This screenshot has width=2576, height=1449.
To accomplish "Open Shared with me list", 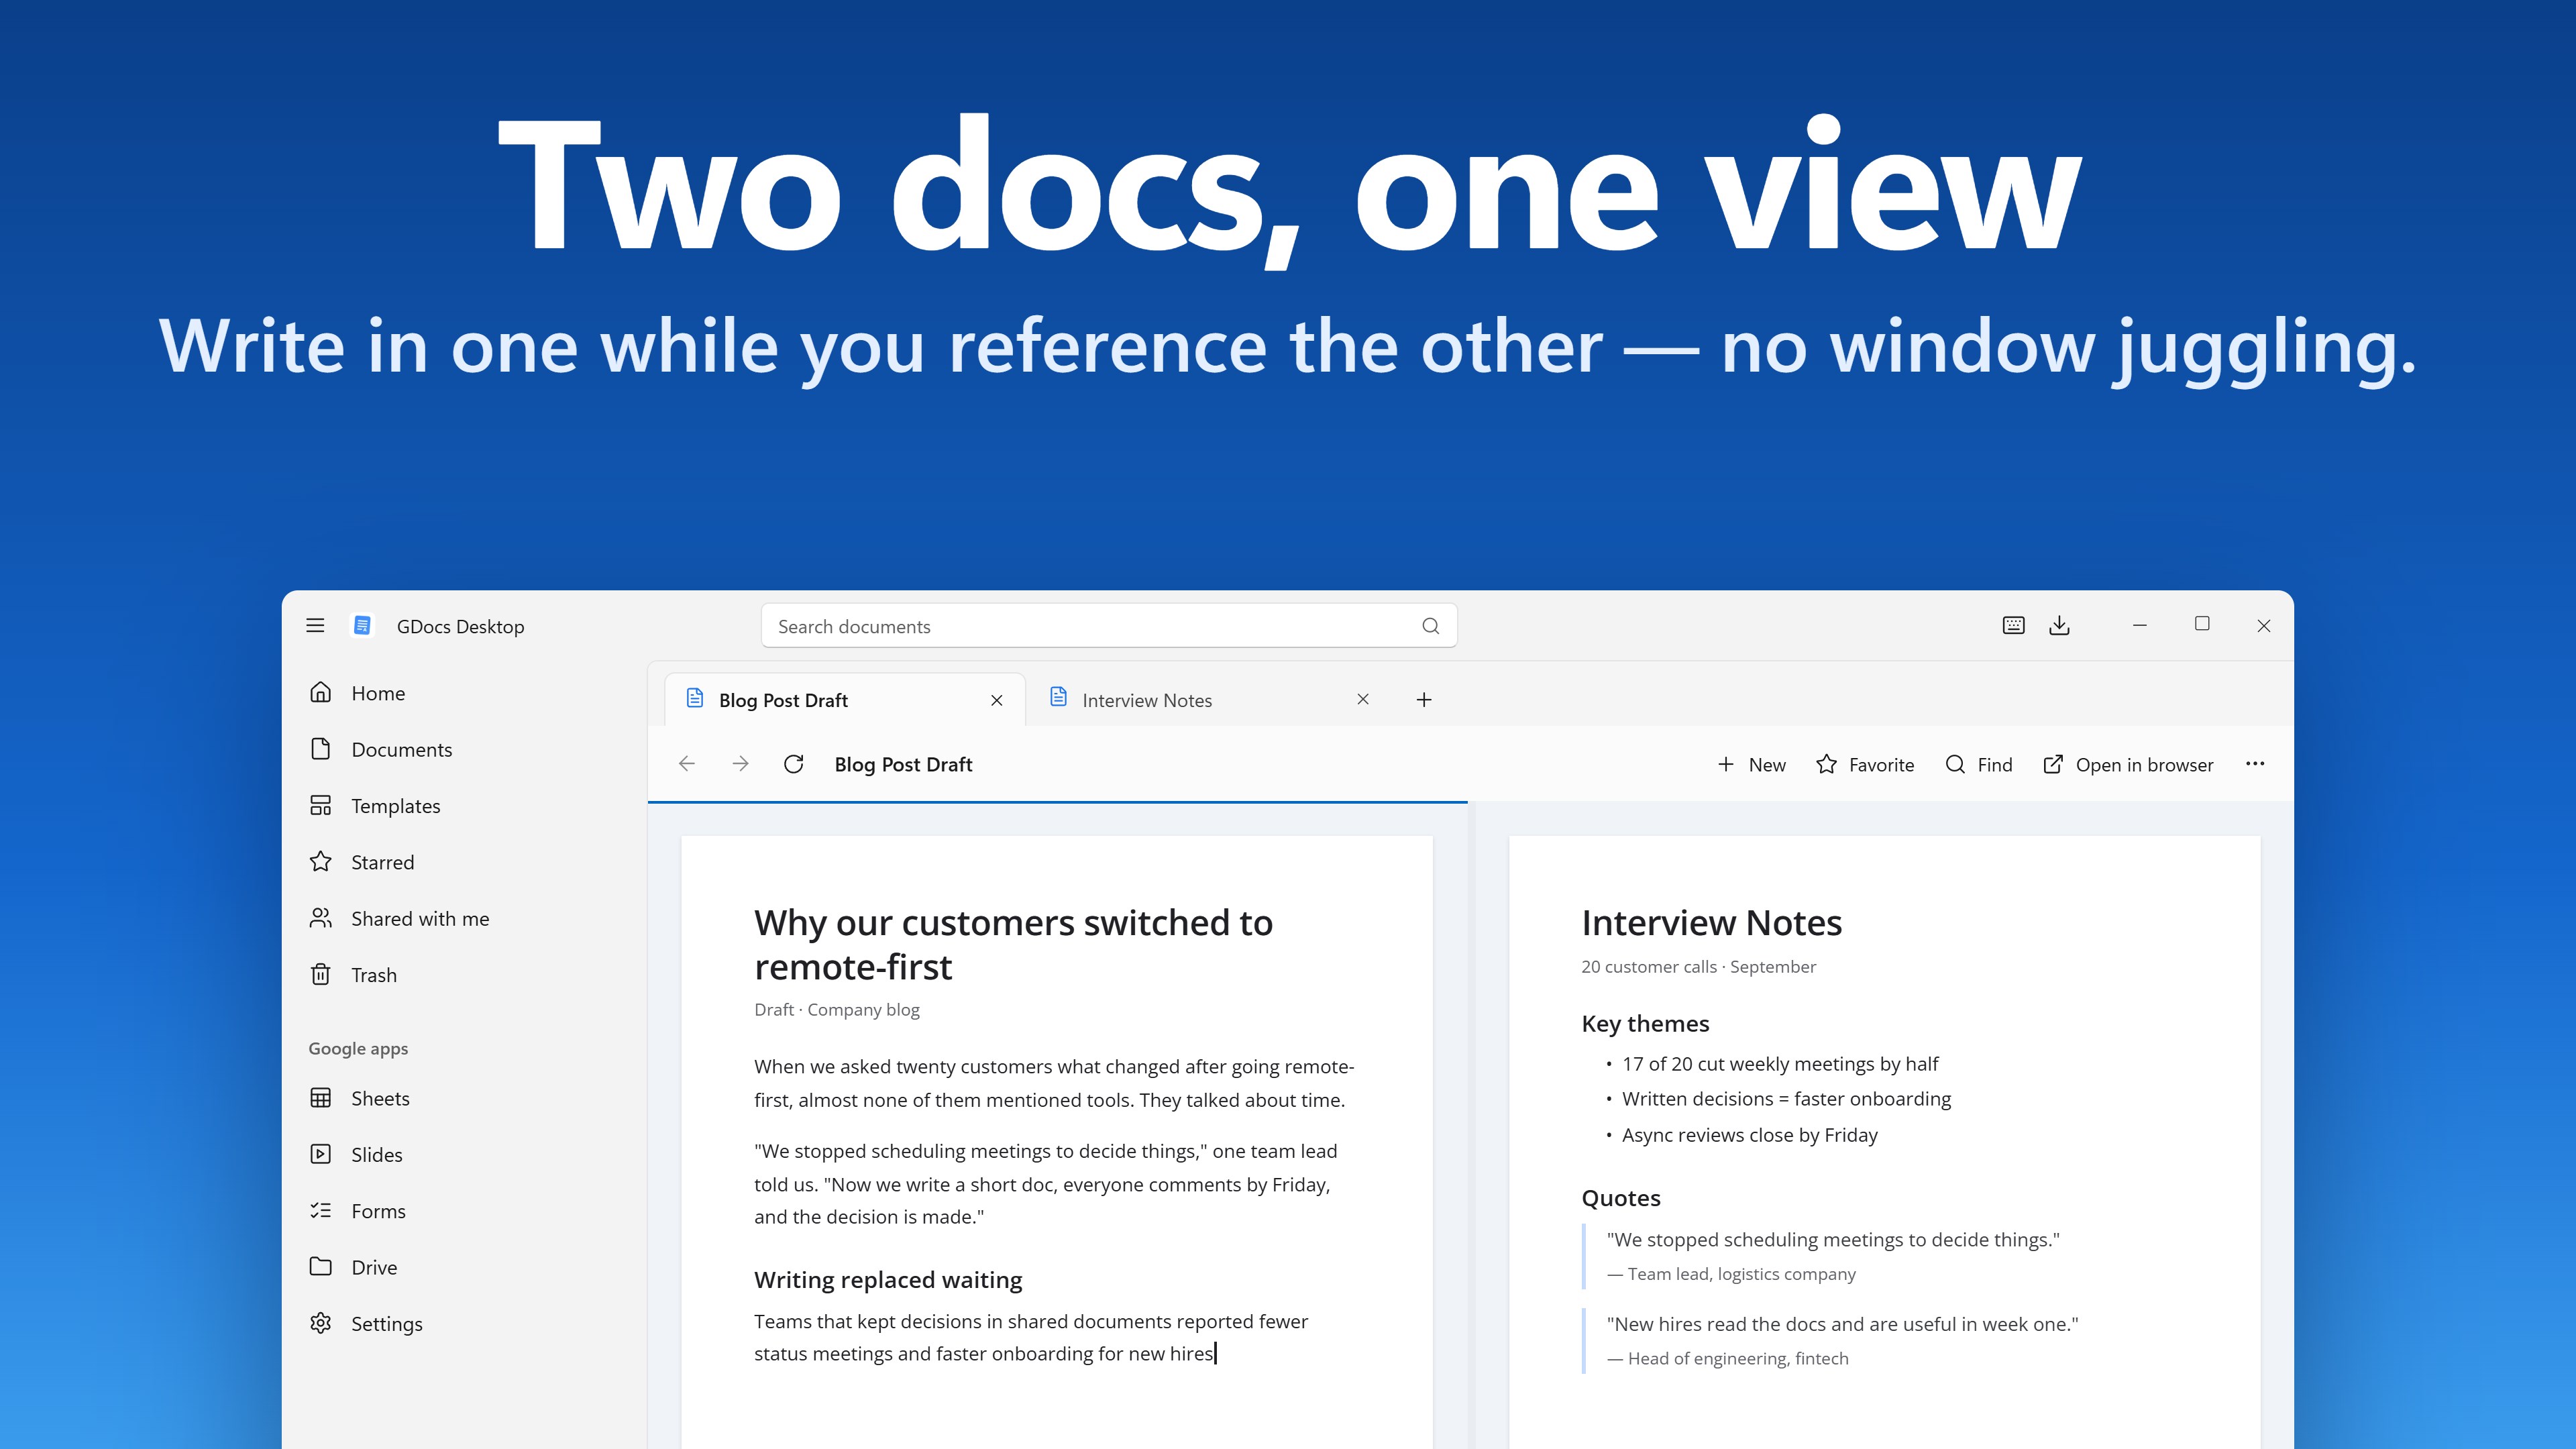I will tap(465, 918).
